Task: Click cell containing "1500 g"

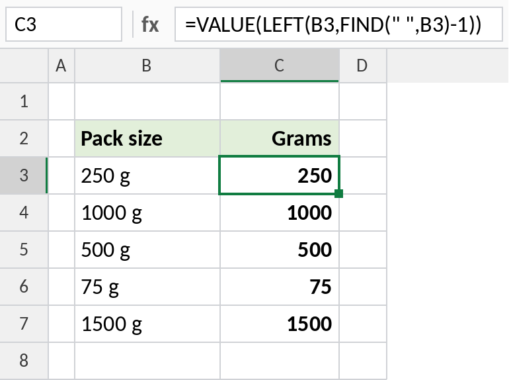Action: [x=147, y=324]
